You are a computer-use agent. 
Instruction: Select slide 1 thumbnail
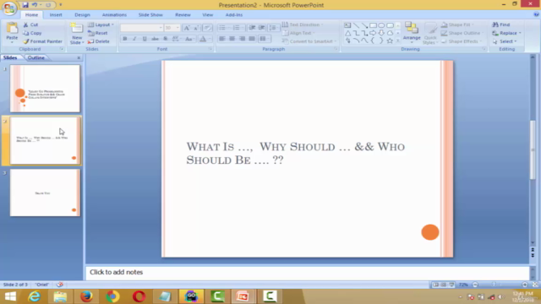point(45,89)
